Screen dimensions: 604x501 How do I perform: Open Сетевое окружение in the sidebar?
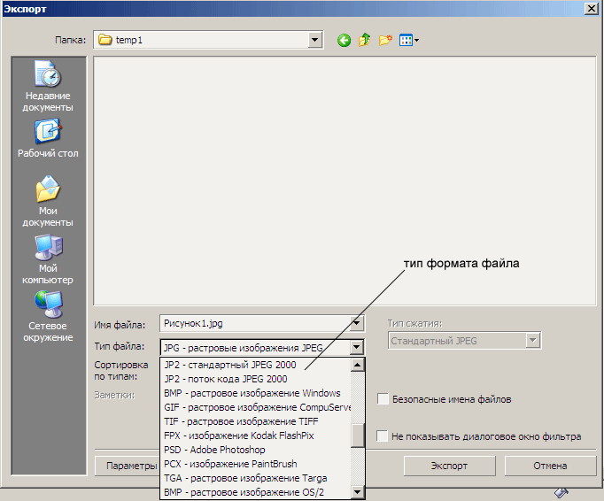48,316
